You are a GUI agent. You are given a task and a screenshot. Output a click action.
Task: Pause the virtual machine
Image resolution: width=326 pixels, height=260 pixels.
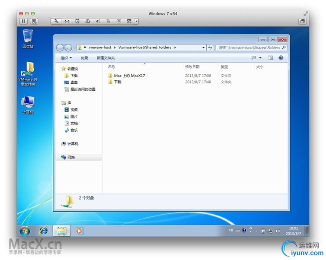click(23, 21)
